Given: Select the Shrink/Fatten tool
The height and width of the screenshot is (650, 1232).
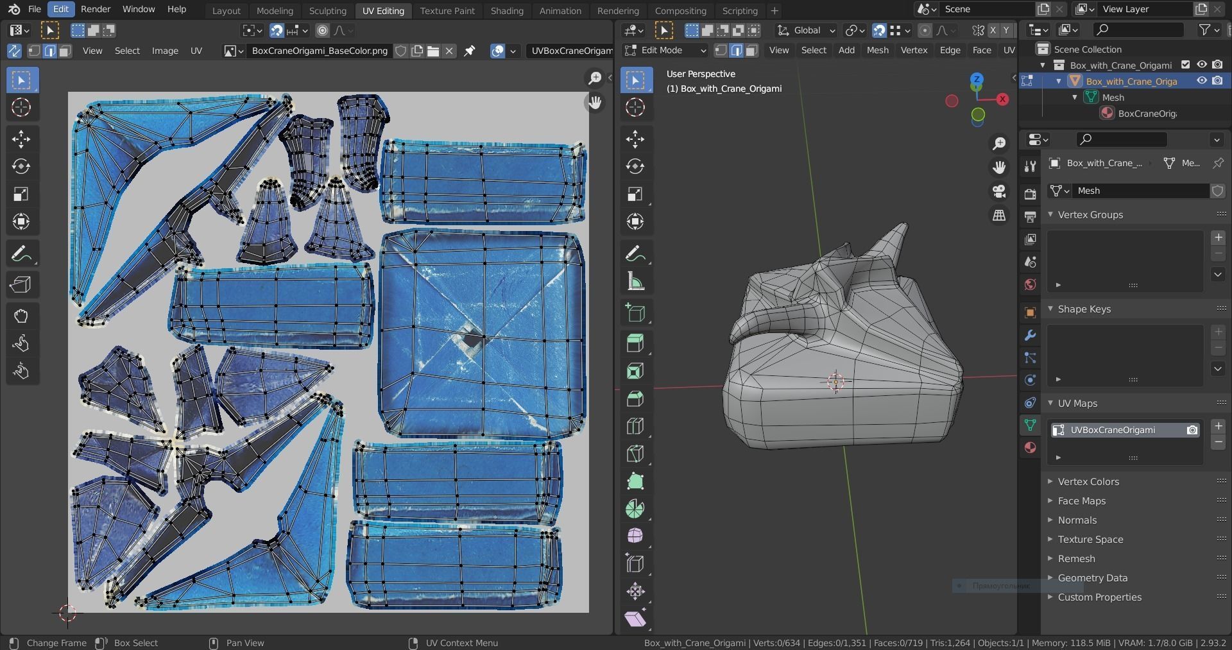Looking at the screenshot, I should [635, 591].
